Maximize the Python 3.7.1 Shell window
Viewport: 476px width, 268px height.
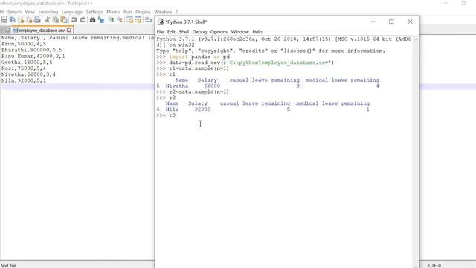392,22
